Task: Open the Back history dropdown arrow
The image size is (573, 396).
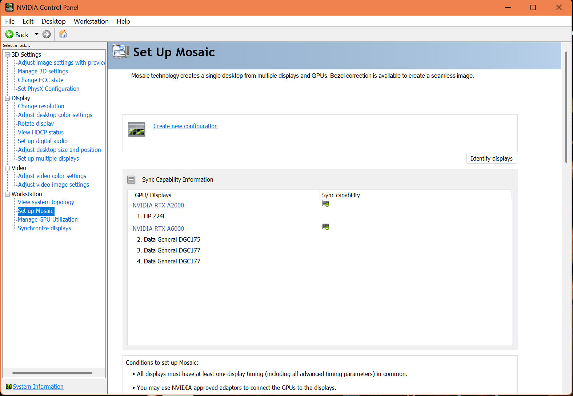Action: pos(36,35)
